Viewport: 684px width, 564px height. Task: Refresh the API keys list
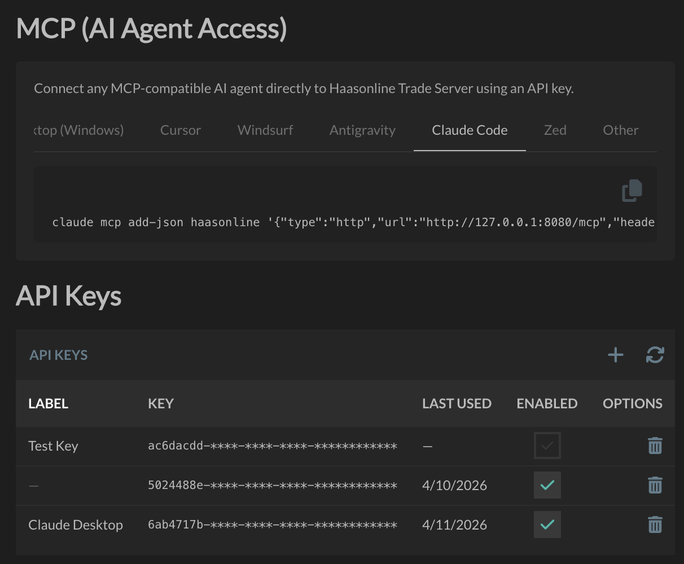[x=654, y=355]
